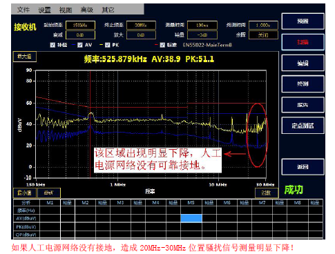
Task: Open the 高级 menu
Action: click(86, 10)
